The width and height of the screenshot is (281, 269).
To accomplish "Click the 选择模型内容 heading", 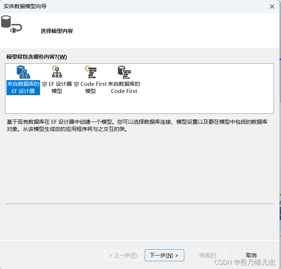I will point(57,31).
